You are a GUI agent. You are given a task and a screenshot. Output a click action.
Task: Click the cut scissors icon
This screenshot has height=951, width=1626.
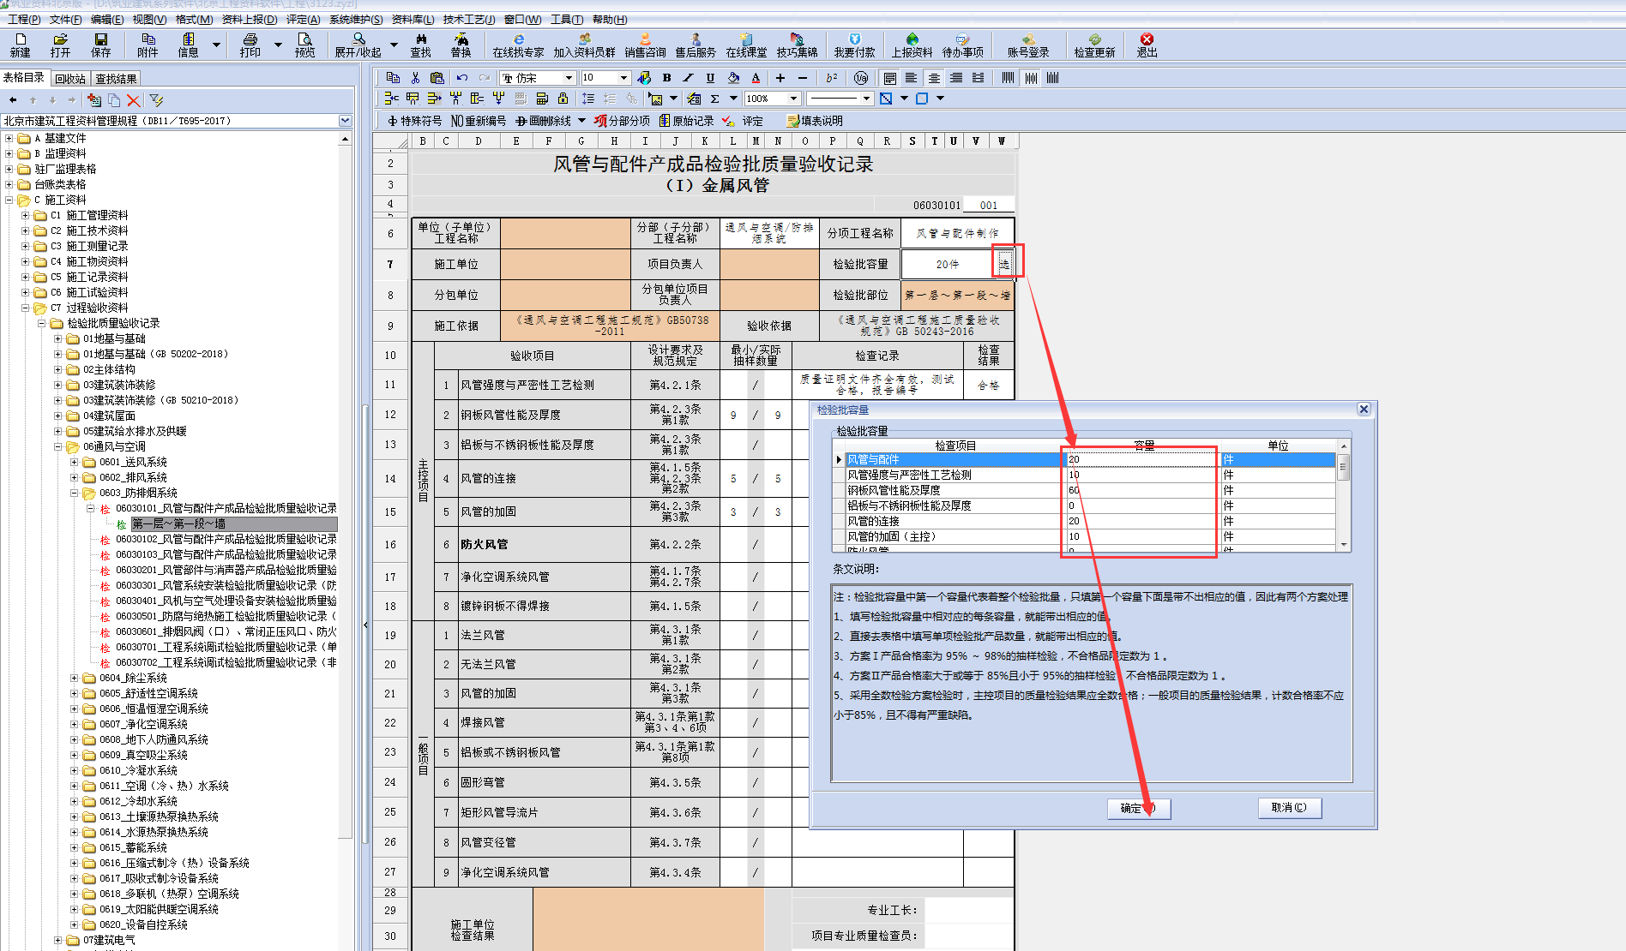(415, 78)
